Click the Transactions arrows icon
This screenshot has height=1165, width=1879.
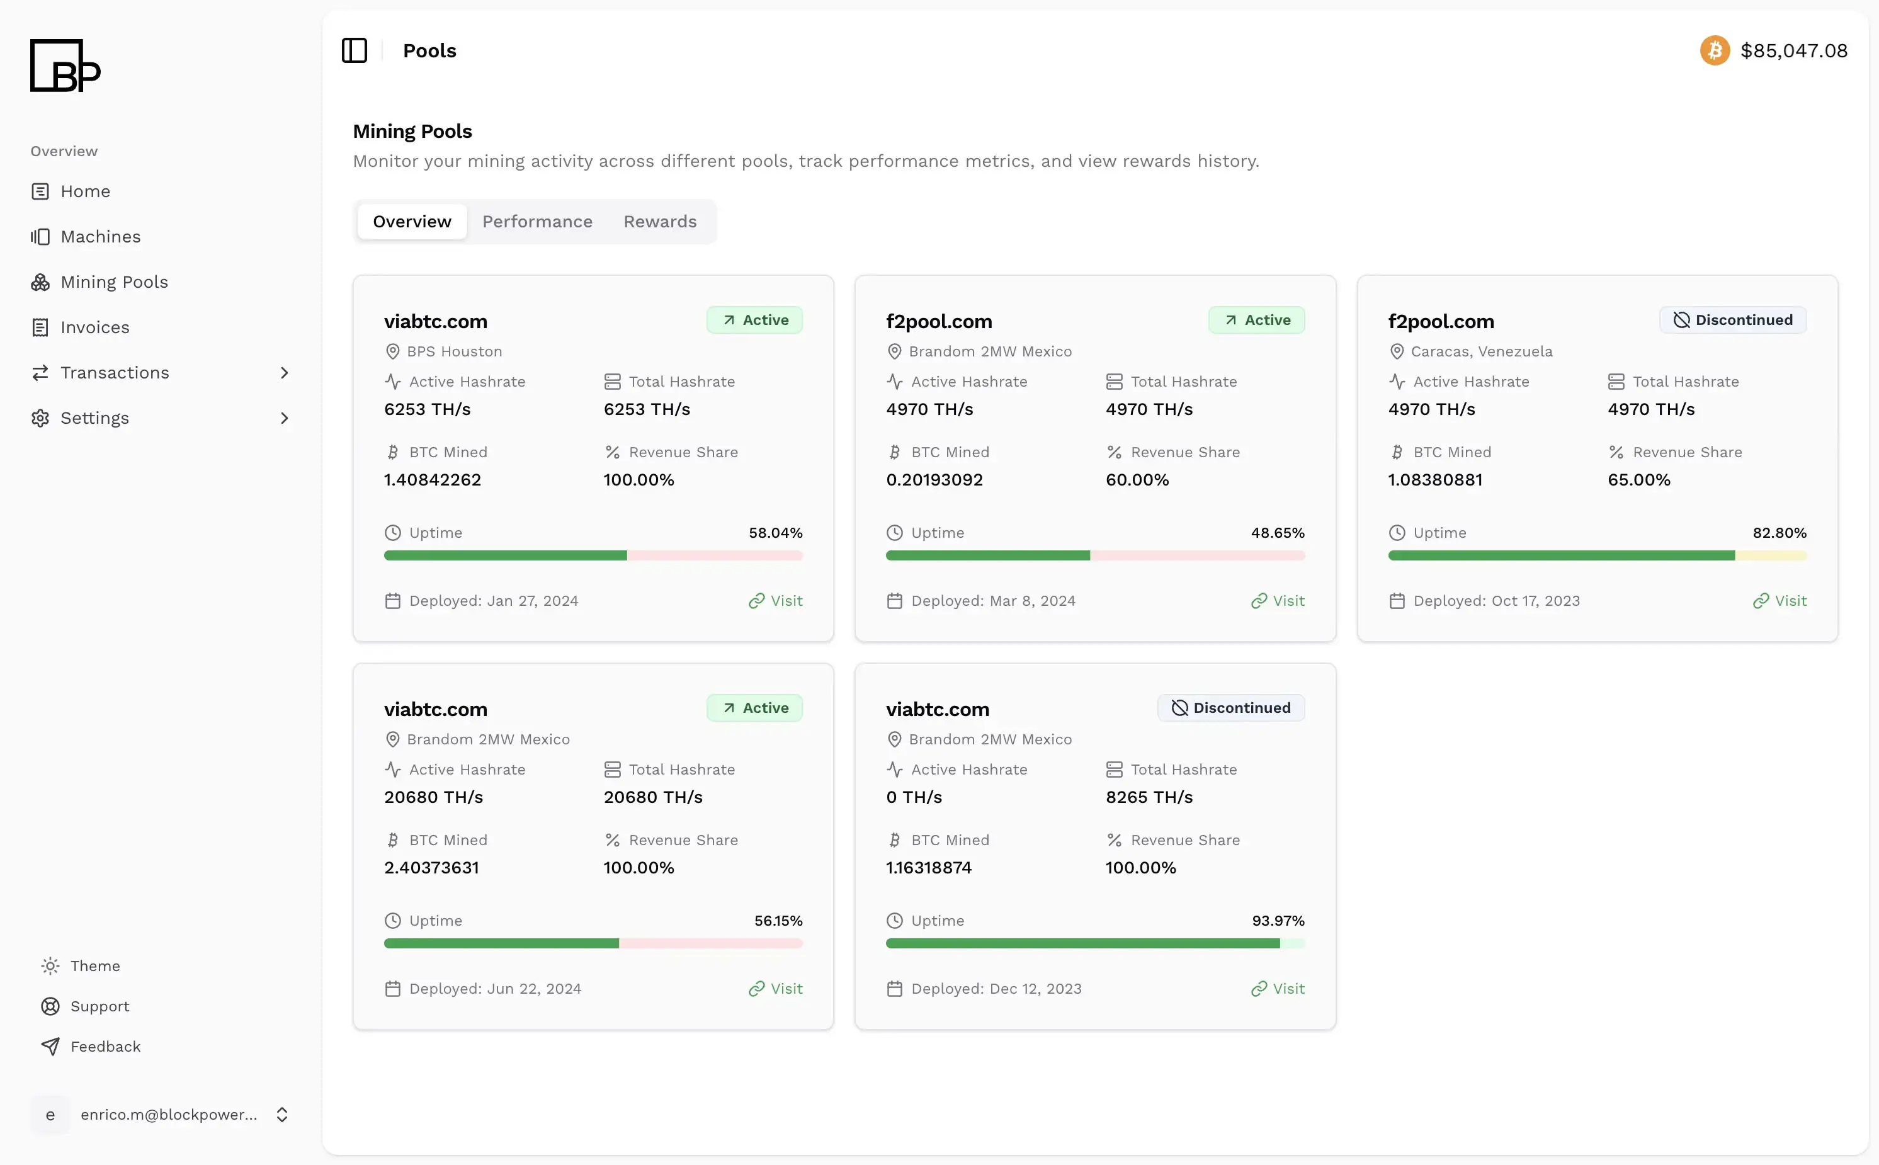40,373
